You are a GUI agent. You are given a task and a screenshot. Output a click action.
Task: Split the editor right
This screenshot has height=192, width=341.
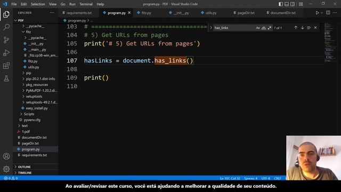[x=328, y=13]
